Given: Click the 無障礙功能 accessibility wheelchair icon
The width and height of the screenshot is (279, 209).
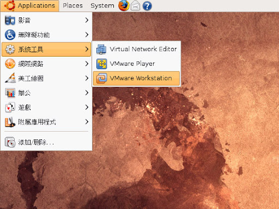Looking at the screenshot, I should click(x=10, y=35).
